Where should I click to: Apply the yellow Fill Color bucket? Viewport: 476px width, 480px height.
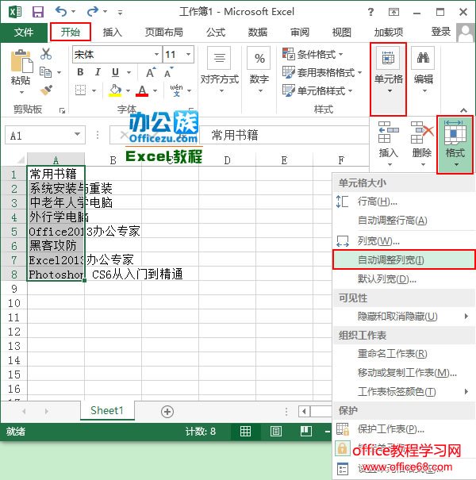coord(115,90)
